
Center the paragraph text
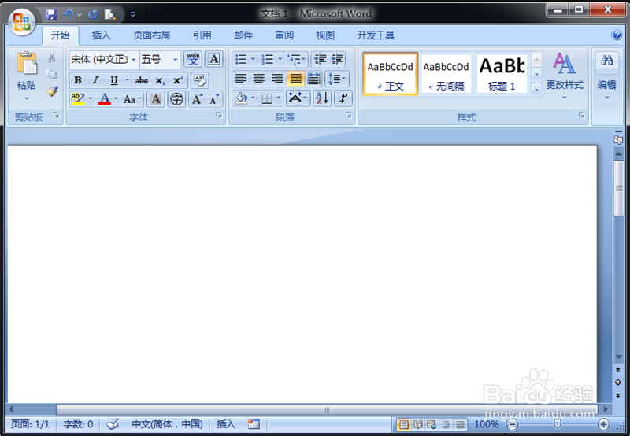(259, 79)
